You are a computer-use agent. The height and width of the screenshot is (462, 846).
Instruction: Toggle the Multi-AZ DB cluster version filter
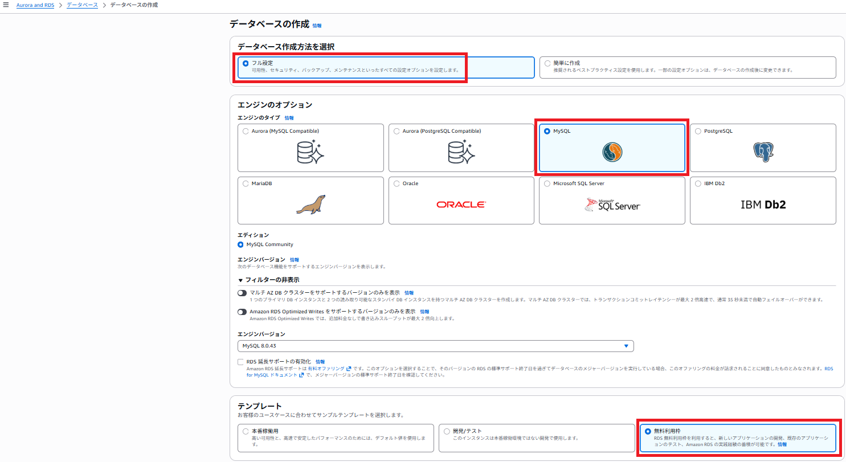click(x=243, y=293)
